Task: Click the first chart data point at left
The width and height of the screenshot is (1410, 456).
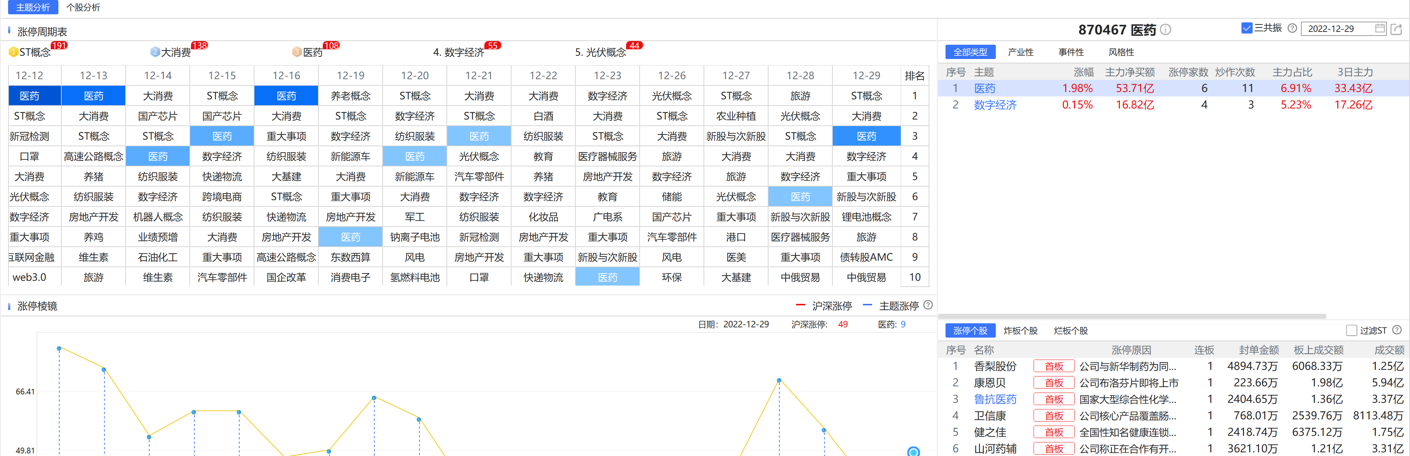Action: pyautogui.click(x=59, y=348)
